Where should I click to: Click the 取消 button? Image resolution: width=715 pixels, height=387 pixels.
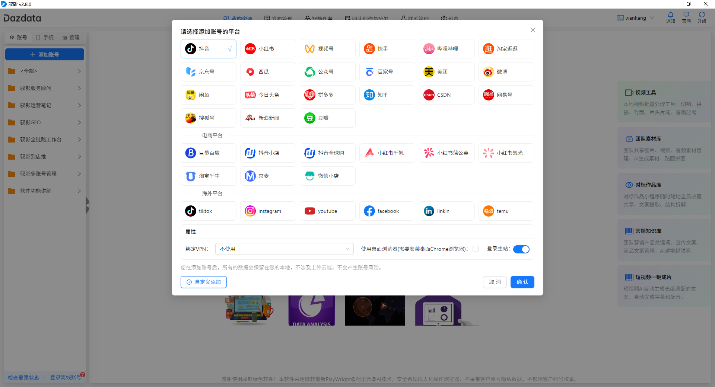click(495, 282)
